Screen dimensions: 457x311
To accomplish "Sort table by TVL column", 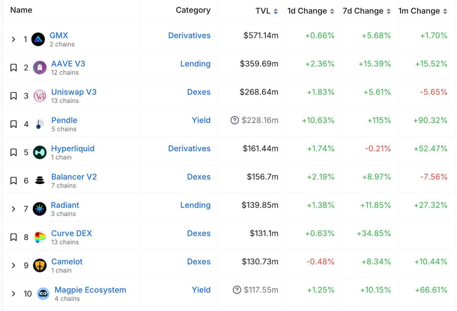I will [x=276, y=11].
